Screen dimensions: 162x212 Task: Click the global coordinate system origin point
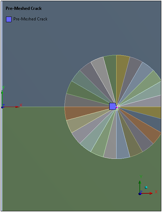click(x=2, y=107)
